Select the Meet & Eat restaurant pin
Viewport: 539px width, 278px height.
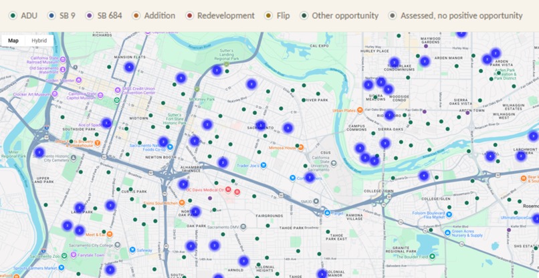pos(110,235)
